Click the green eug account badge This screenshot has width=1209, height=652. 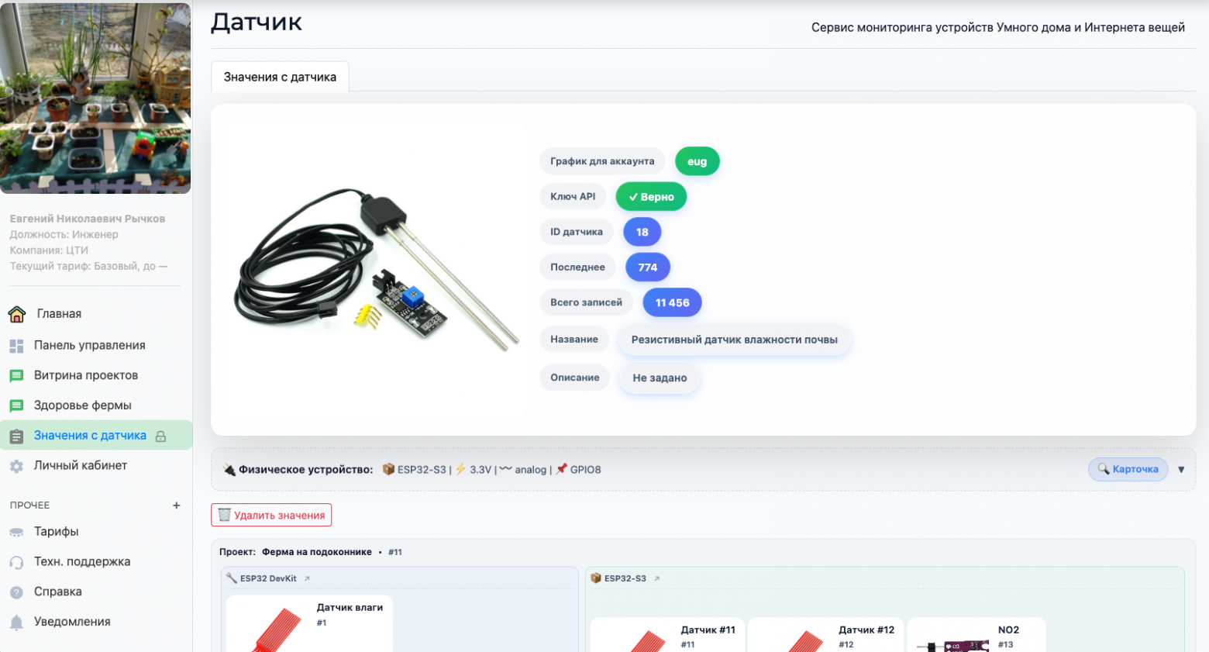point(697,161)
